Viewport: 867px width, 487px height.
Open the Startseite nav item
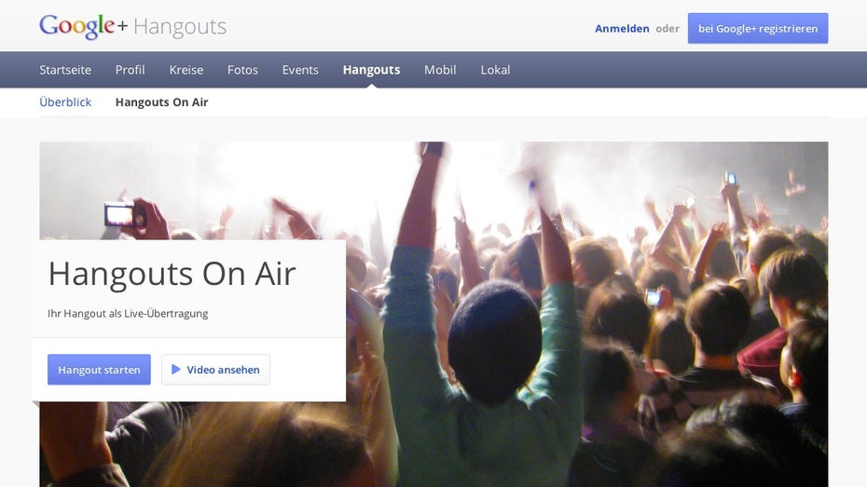[65, 70]
